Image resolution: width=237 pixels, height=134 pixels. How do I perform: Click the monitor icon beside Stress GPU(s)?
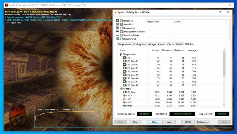tap(117, 39)
